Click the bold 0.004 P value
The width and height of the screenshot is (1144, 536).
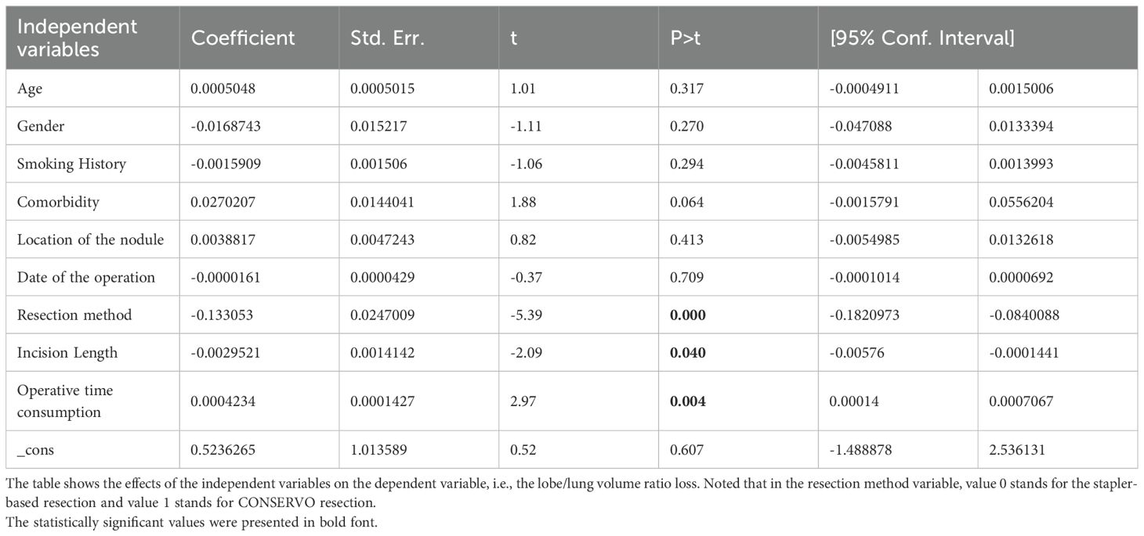pos(687,401)
